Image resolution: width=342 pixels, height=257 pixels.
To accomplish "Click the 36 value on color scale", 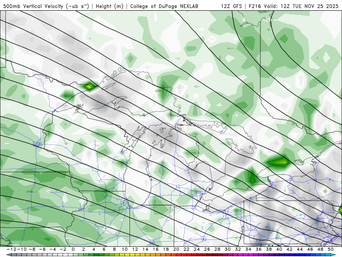I will [x=259, y=249].
